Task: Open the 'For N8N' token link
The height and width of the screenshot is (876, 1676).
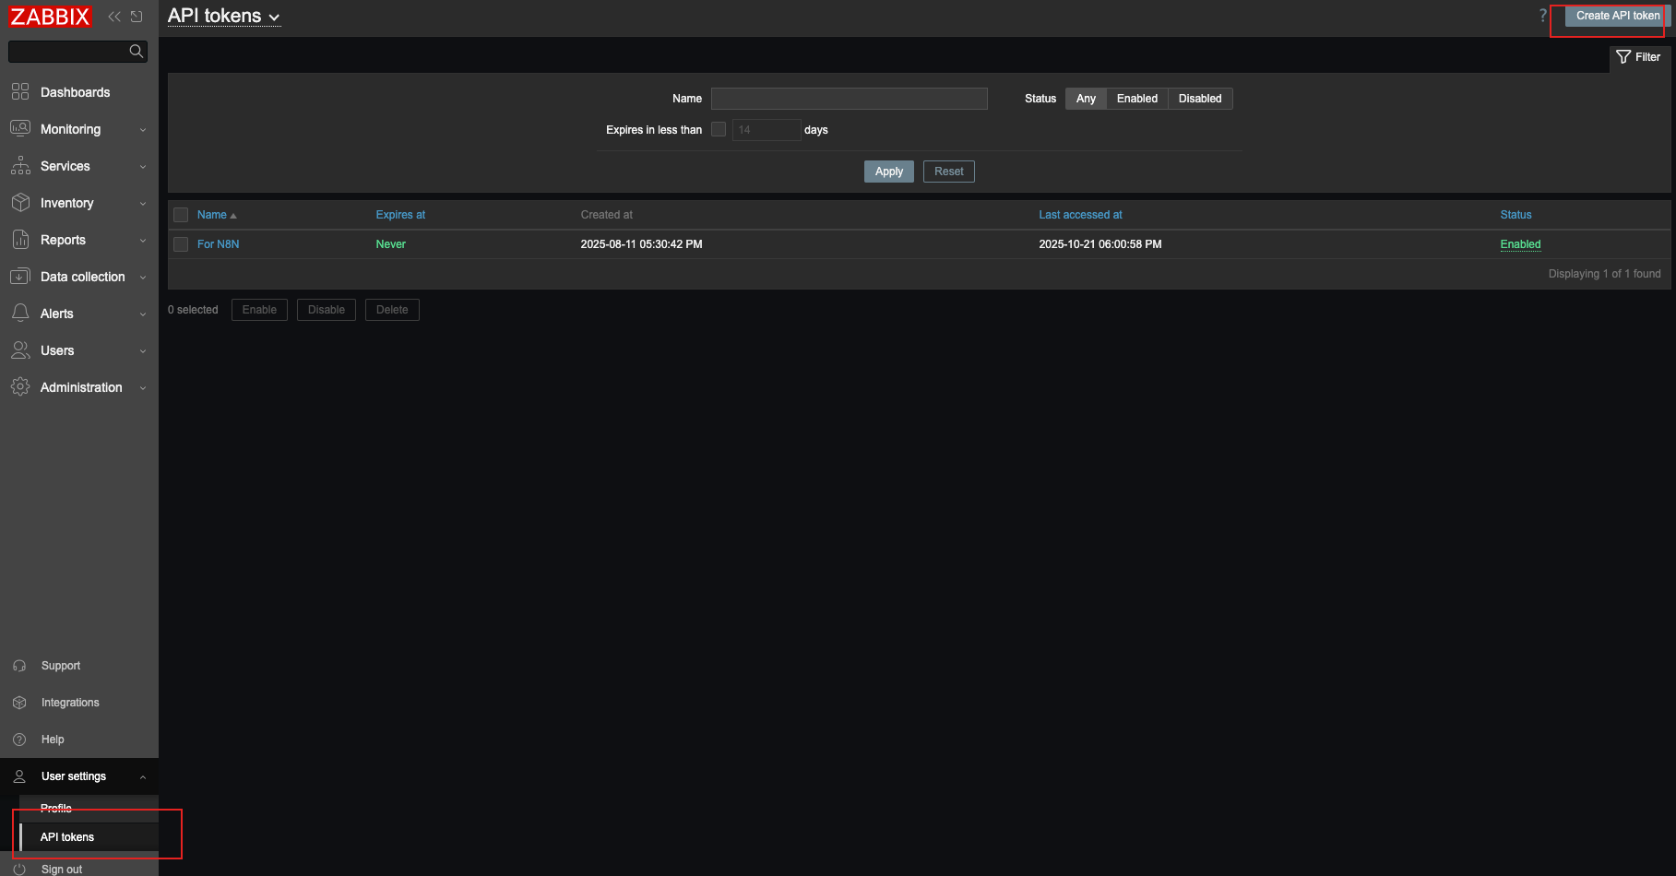Action: (218, 244)
